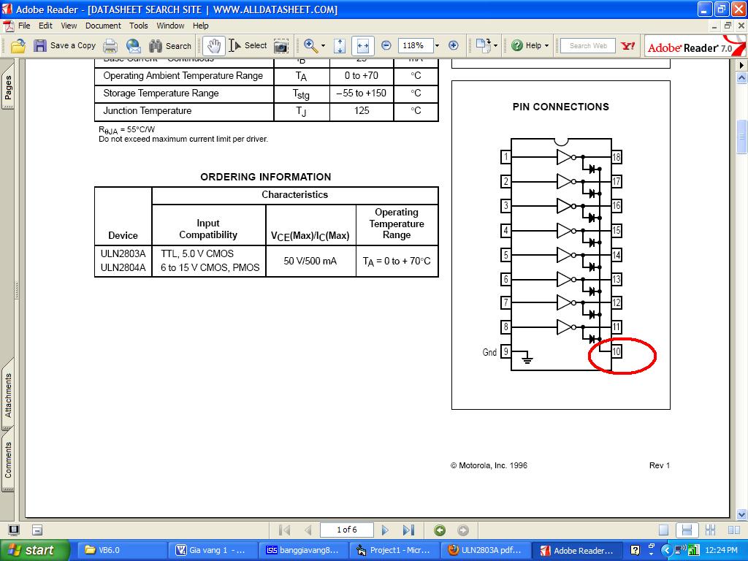Image resolution: width=748 pixels, height=561 pixels.
Task: Open the Edit menu
Action: click(x=45, y=26)
